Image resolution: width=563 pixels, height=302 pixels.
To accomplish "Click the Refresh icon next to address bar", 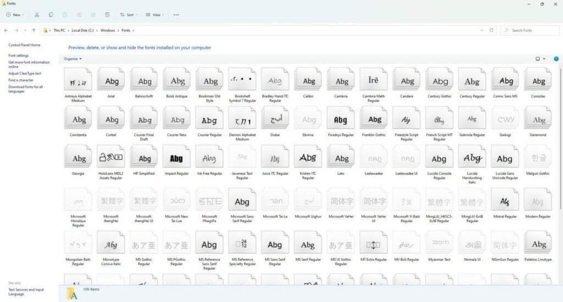I will pos(491,30).
